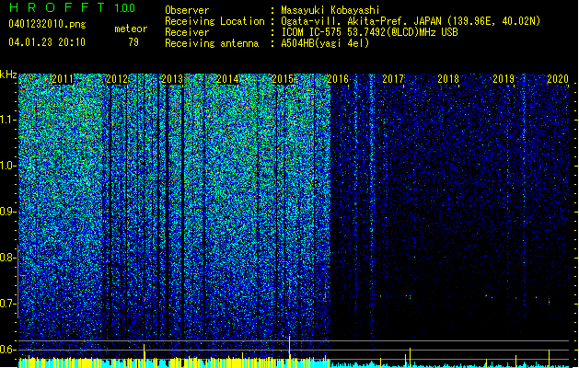Click the 0.7 kHz axis tick label

click(x=8, y=304)
